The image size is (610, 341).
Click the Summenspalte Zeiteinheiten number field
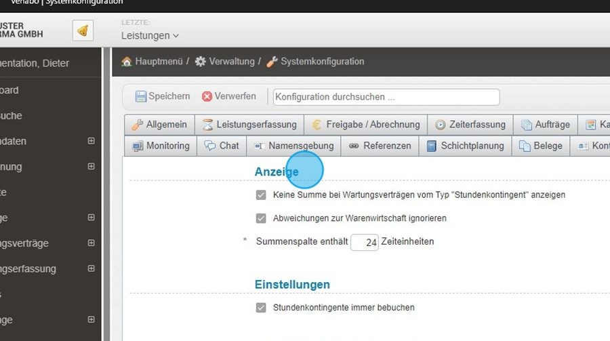(365, 242)
